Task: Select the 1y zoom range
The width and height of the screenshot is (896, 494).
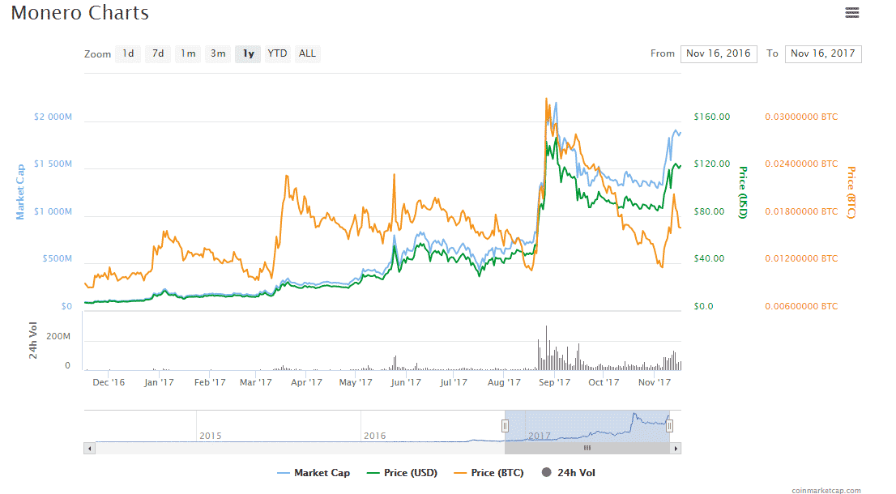Action: point(248,53)
